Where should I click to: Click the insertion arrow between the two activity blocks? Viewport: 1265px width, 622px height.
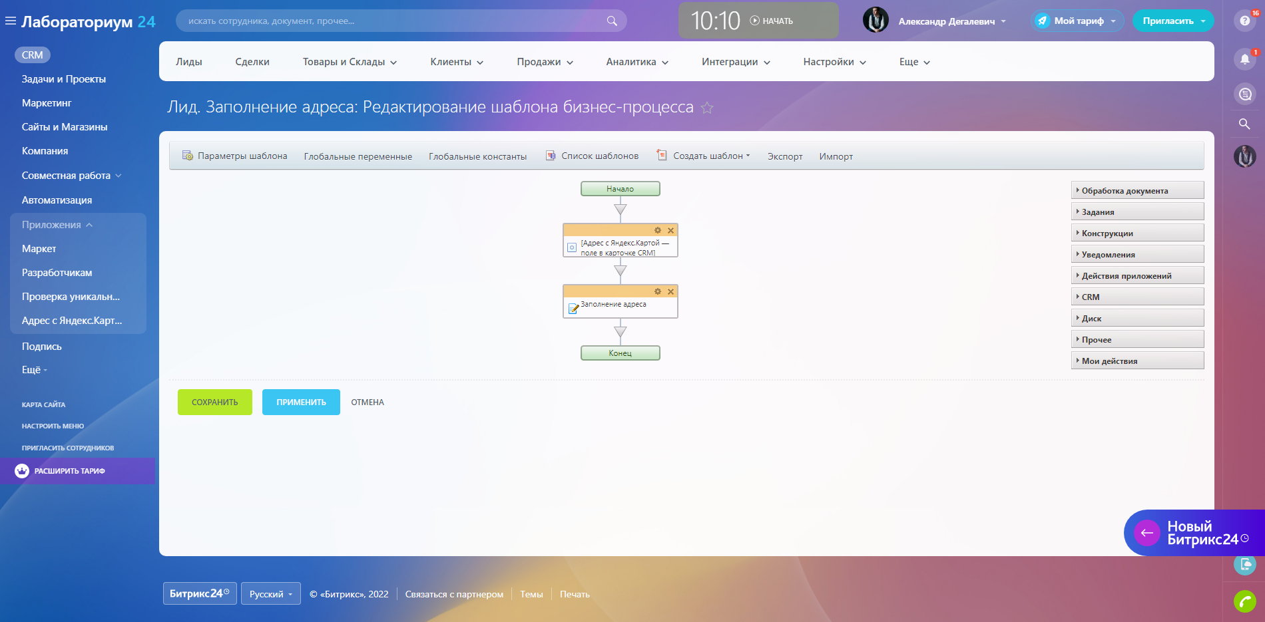(621, 271)
